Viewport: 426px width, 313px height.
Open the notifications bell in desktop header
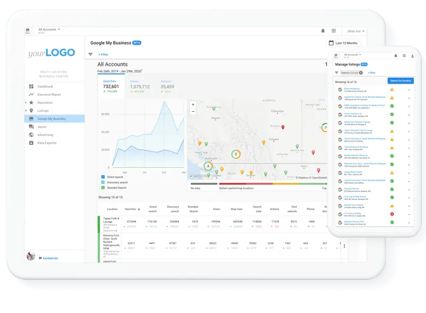coord(323,31)
